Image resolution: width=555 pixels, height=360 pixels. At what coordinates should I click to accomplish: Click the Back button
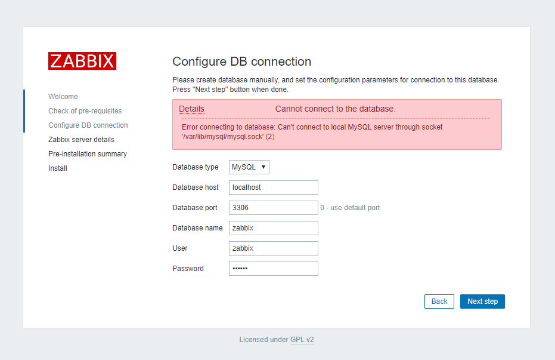439,301
